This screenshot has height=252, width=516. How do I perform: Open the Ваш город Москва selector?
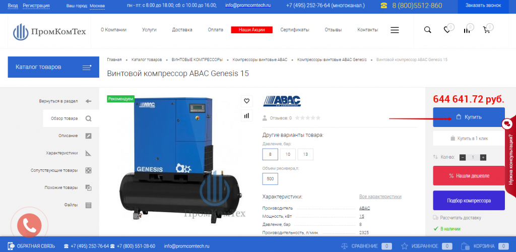tap(97, 6)
